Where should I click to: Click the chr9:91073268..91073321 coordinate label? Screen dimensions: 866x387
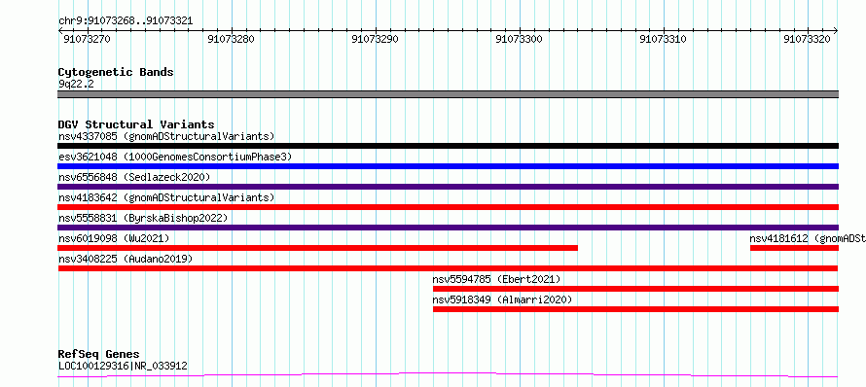(x=126, y=21)
